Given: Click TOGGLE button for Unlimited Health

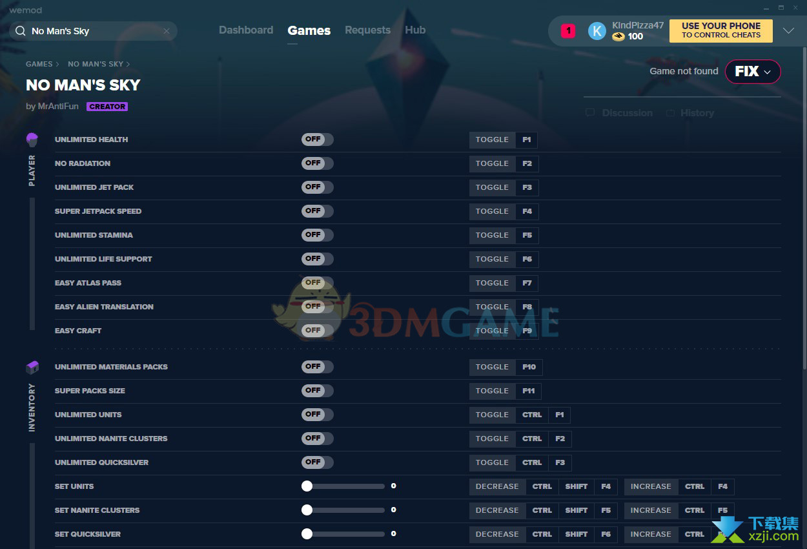Looking at the screenshot, I should click(493, 140).
